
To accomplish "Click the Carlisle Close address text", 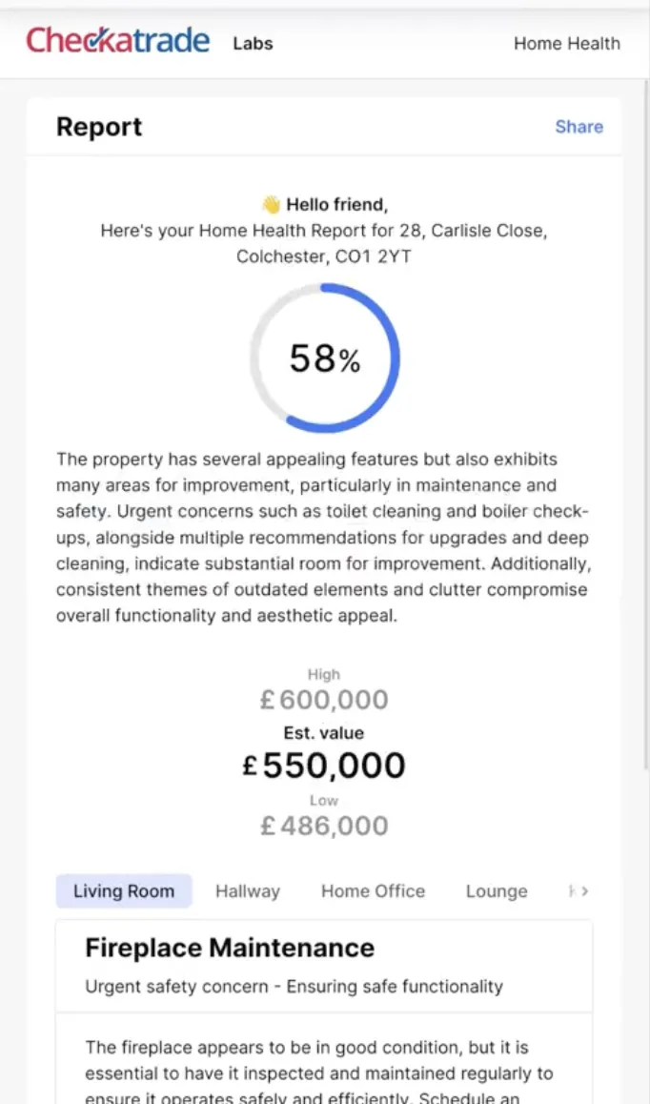I will pos(324,244).
